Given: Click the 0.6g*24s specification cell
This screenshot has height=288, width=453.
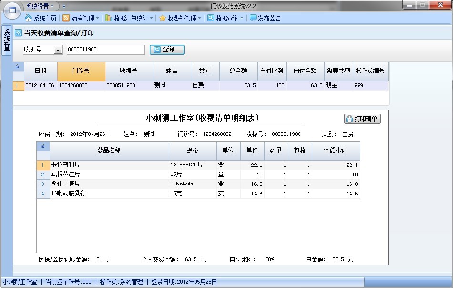Looking at the screenshot, I should click(193, 184).
